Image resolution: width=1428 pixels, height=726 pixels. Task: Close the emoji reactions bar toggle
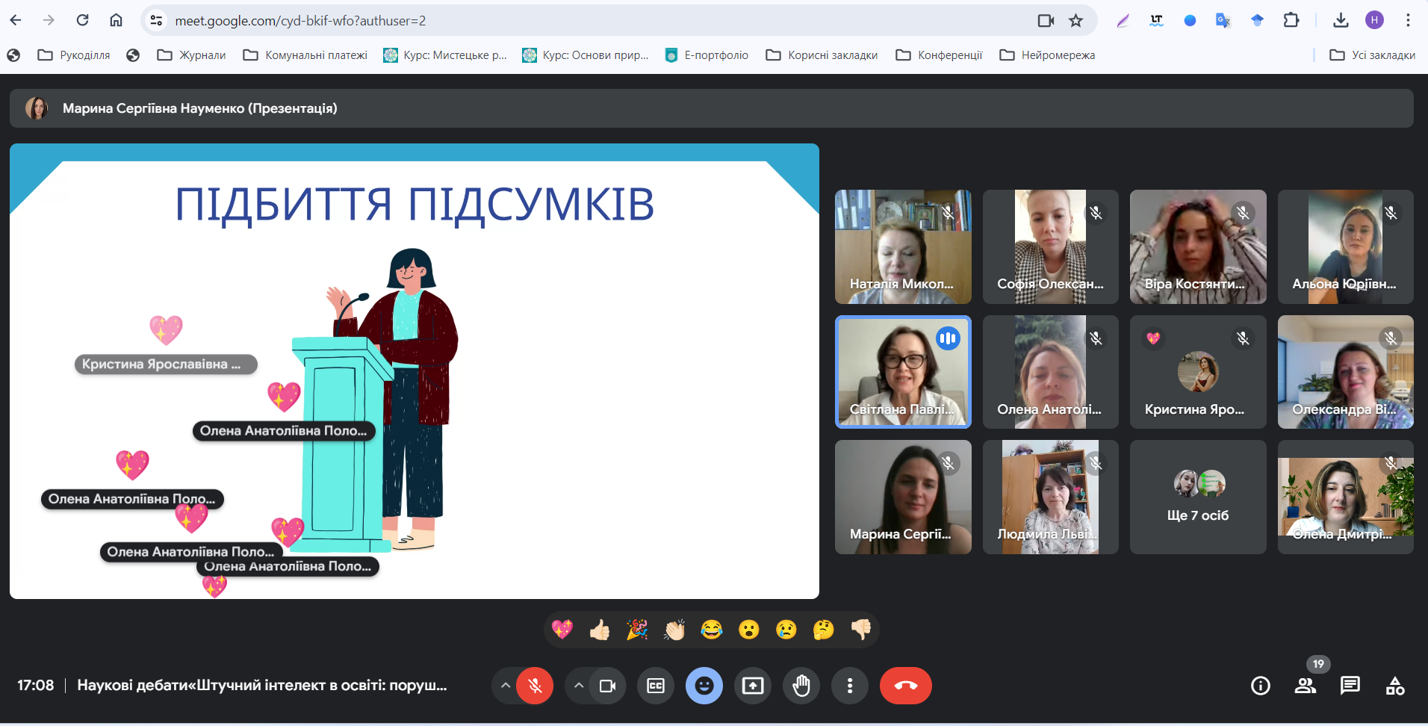tap(704, 686)
